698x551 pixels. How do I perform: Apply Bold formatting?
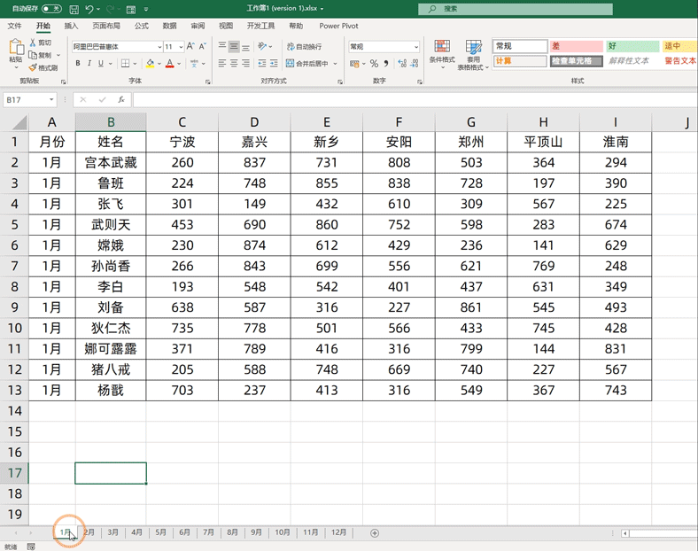coord(78,63)
